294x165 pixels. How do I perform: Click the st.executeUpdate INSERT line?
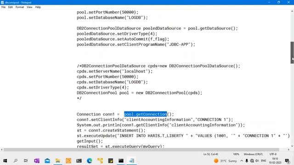point(183,136)
